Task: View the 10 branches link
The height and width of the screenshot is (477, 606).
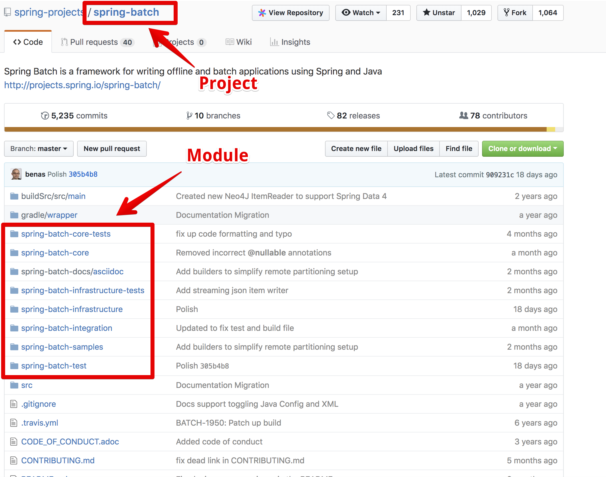Action: pos(213,116)
